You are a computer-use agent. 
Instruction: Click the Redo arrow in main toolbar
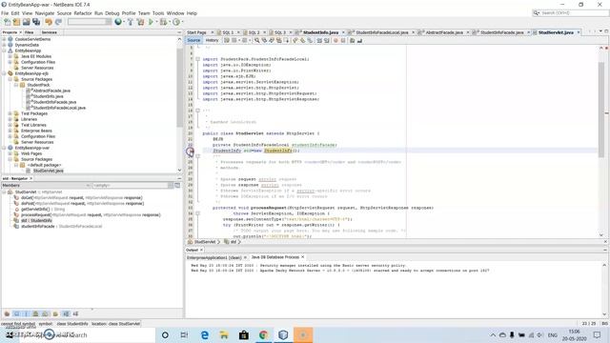[58, 22]
